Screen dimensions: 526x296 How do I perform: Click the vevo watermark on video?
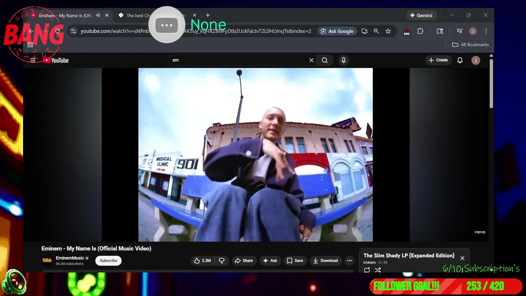(480, 232)
